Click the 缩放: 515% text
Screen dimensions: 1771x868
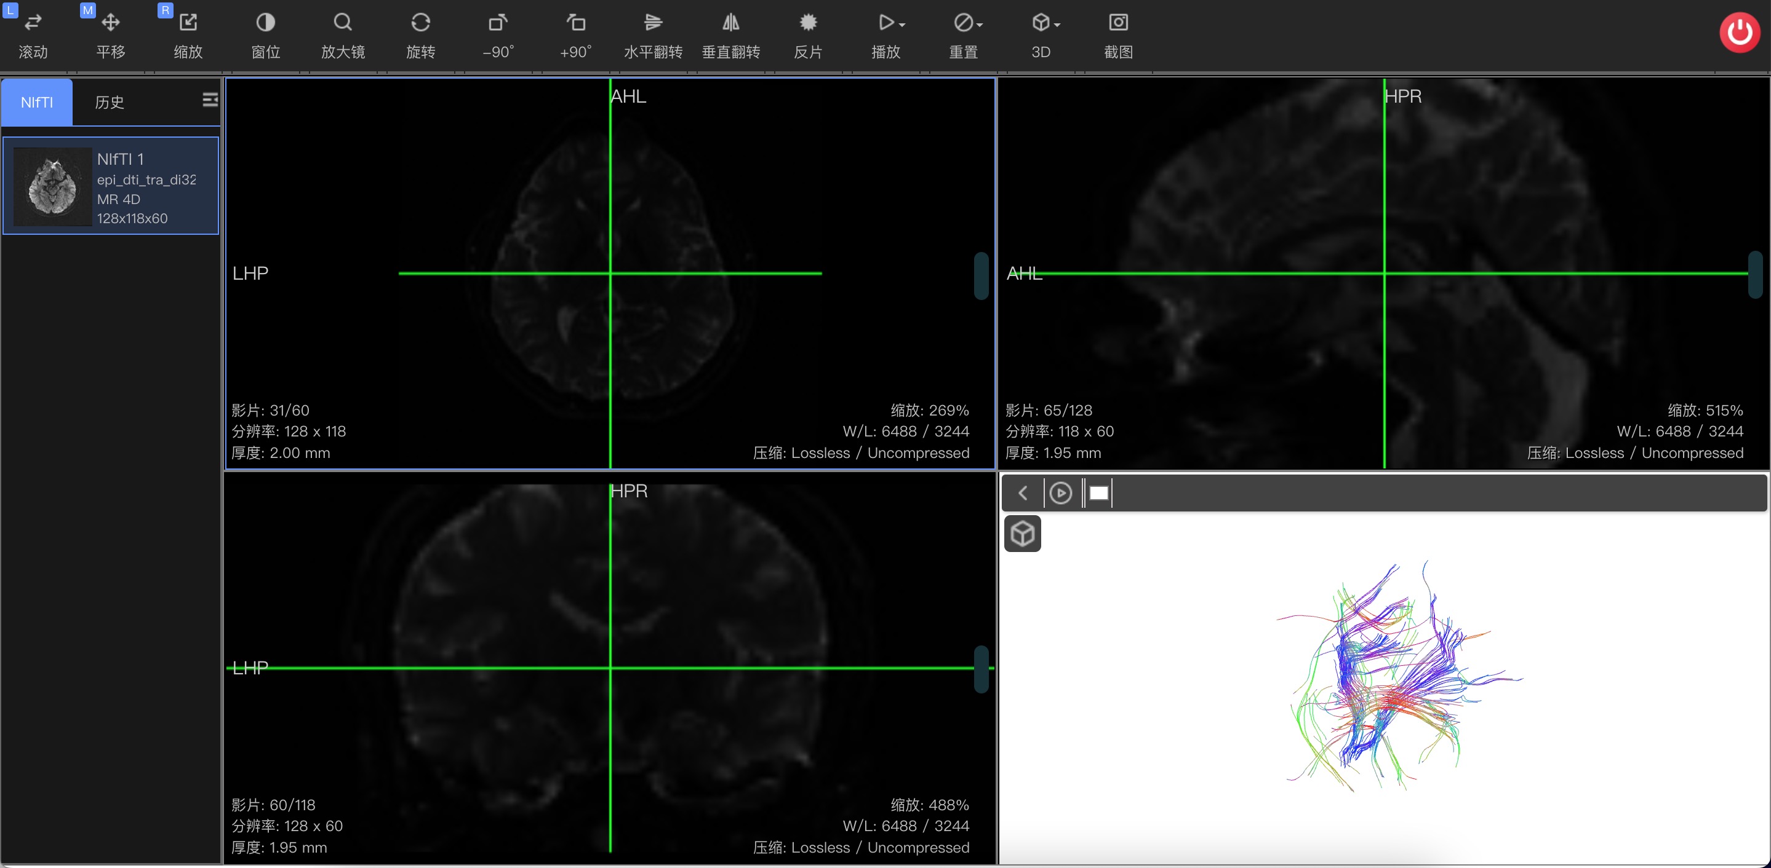1705,410
